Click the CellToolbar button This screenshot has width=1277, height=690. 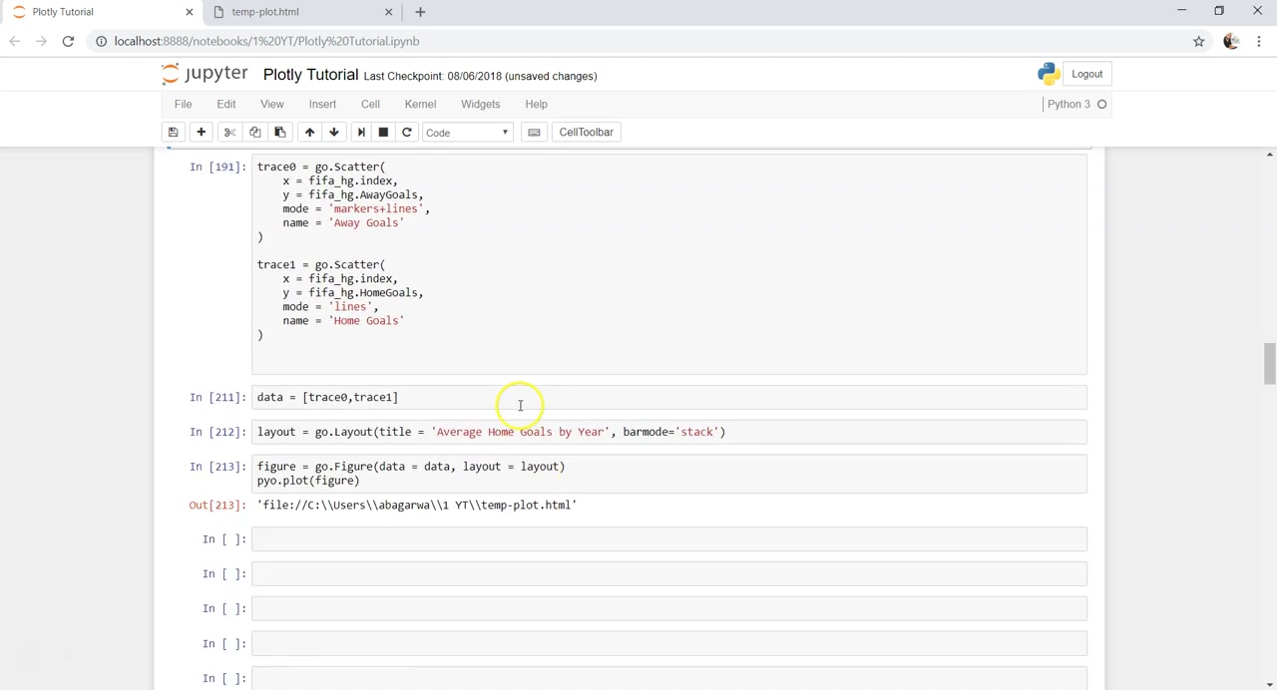586,133
